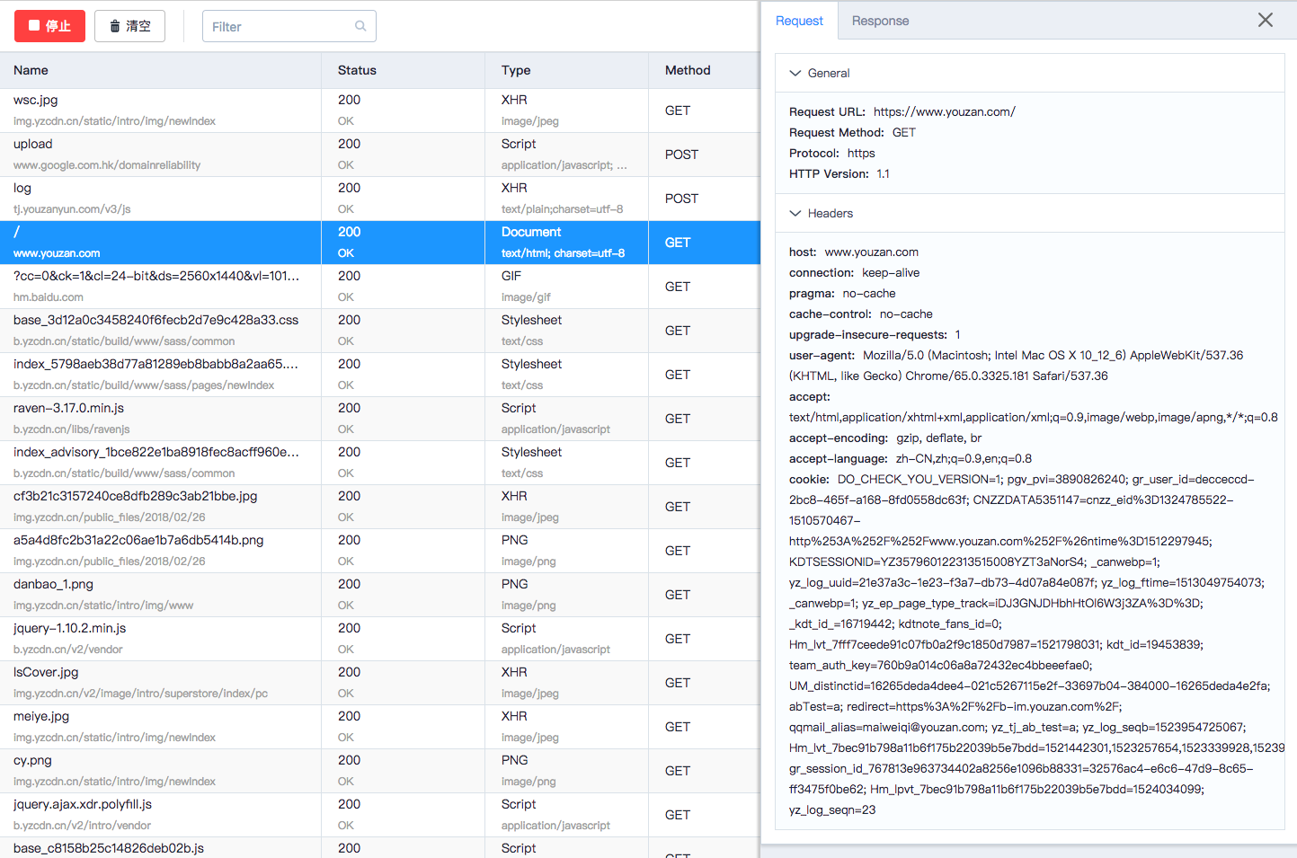Select the cf3b21c3157240ce8dfb289c3ab21bbe.jpg request
The width and height of the screenshot is (1297, 858).
[x=379, y=507]
